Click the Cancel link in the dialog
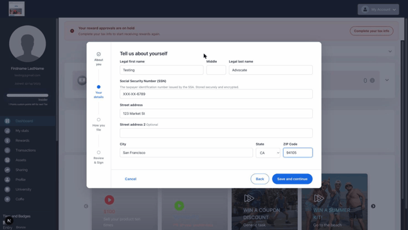This screenshot has height=230, width=408. tap(131, 179)
